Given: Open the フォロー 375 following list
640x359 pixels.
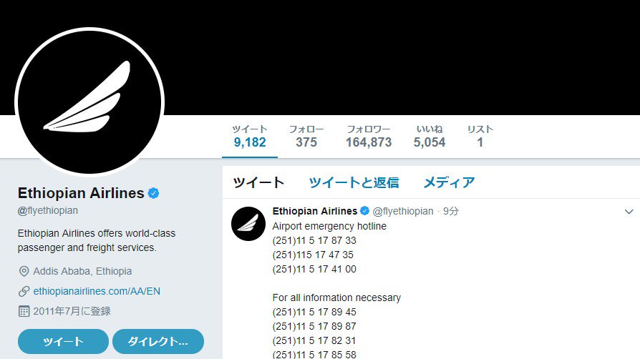Looking at the screenshot, I should point(306,137).
